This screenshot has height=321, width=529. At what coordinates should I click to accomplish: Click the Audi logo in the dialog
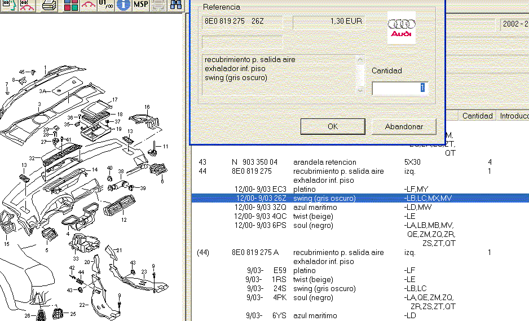point(402,28)
